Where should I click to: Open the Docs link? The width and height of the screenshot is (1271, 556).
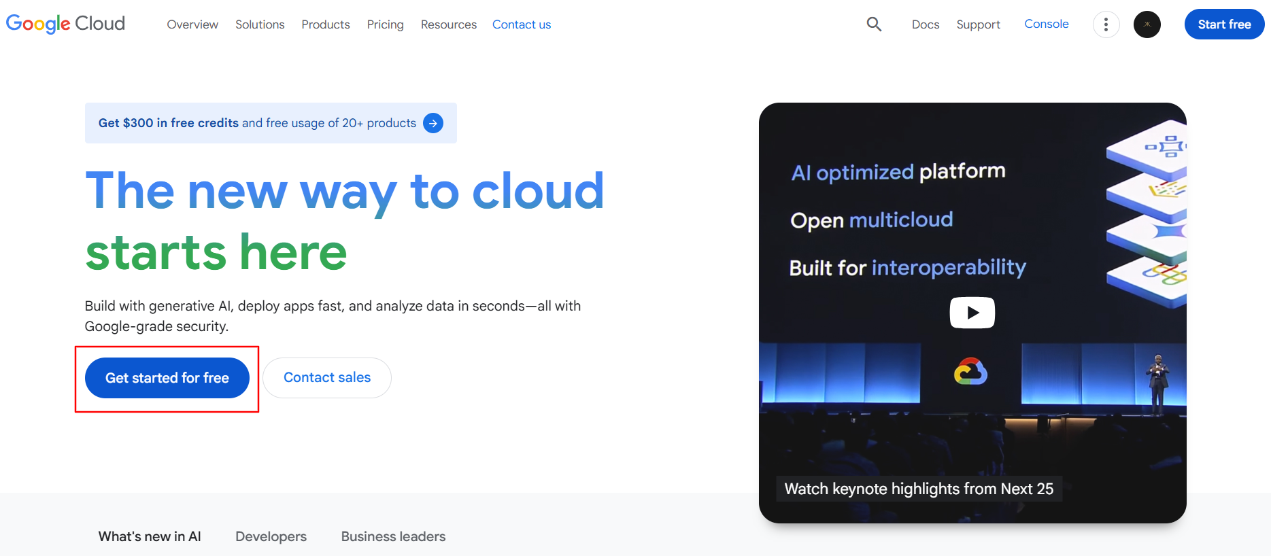(925, 24)
